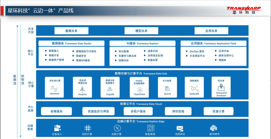This screenshot has width=271, height=139.
Task: Click the ArgoDB ship icon
Action: [x=110, y=89]
